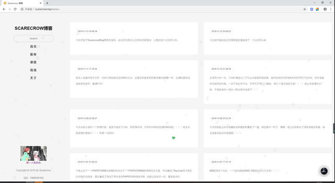The width and height of the screenshot is (335, 183).
Task: Click the SCARECROW博客 site title
Action: (33, 28)
